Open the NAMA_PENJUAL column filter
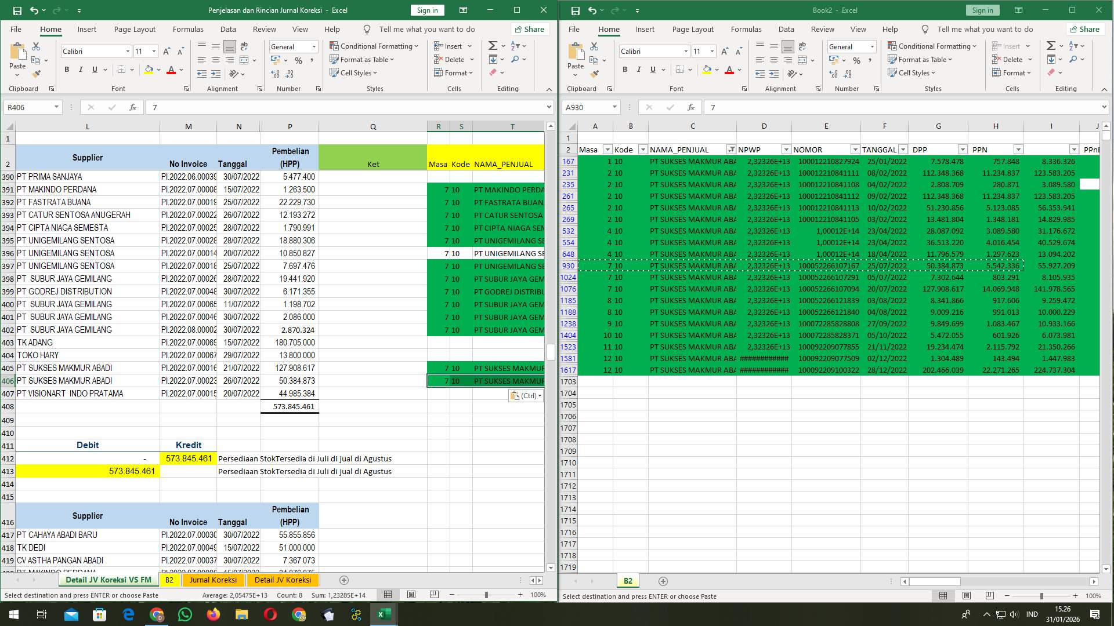 tap(730, 149)
